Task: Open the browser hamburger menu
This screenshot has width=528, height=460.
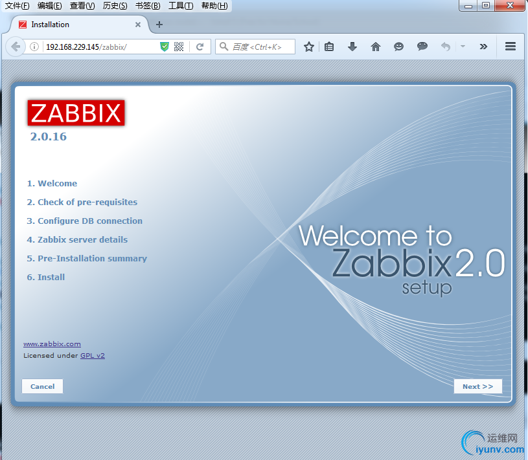Action: [x=511, y=47]
